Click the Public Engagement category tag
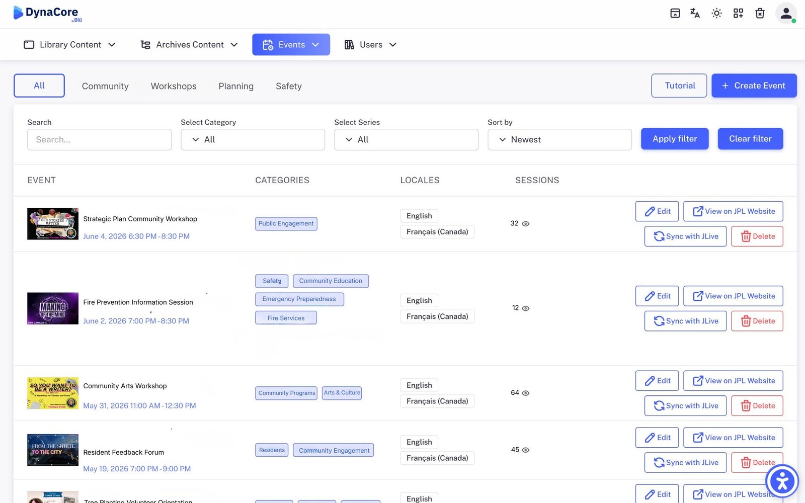The width and height of the screenshot is (805, 503). coord(286,224)
